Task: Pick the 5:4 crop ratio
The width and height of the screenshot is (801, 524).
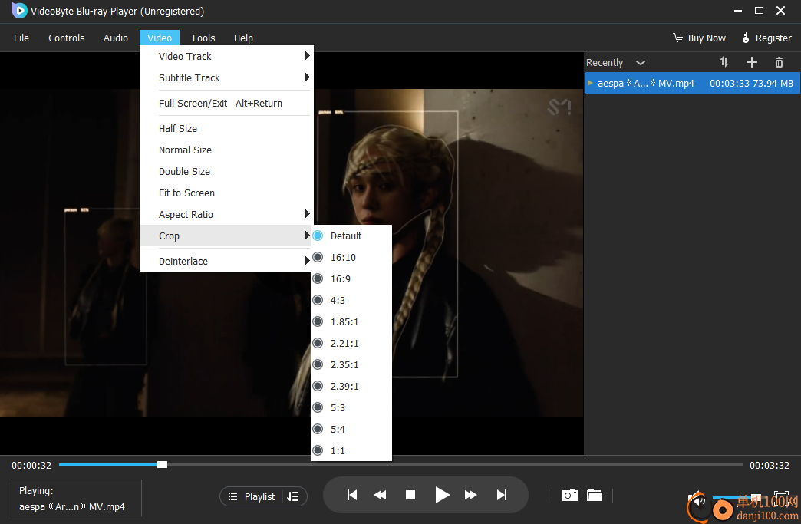Action: tap(351, 429)
